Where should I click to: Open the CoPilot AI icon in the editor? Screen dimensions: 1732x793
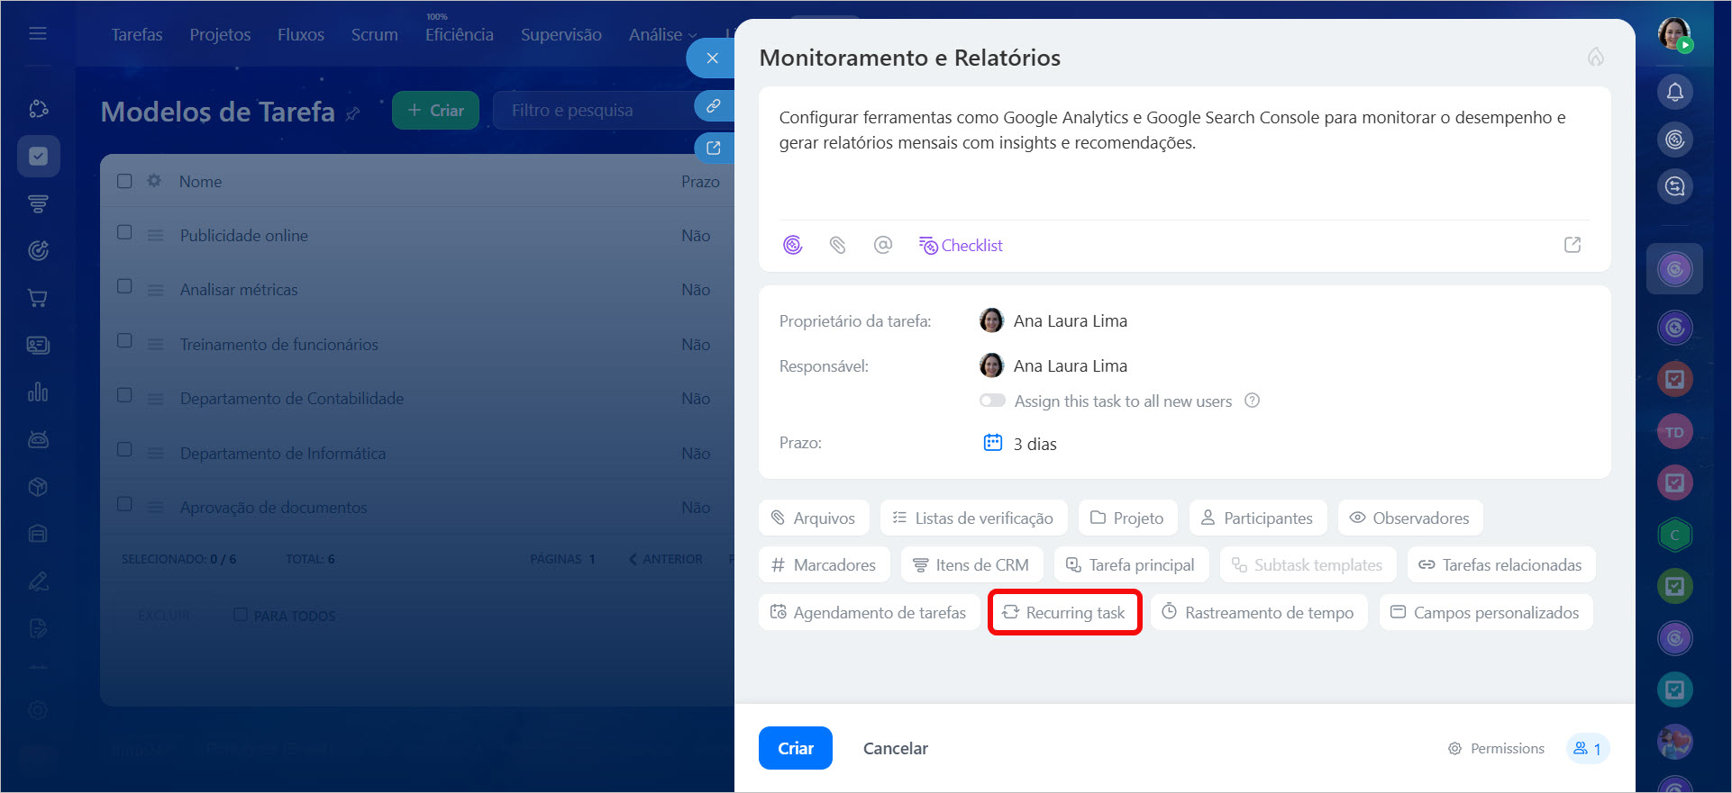click(x=792, y=245)
